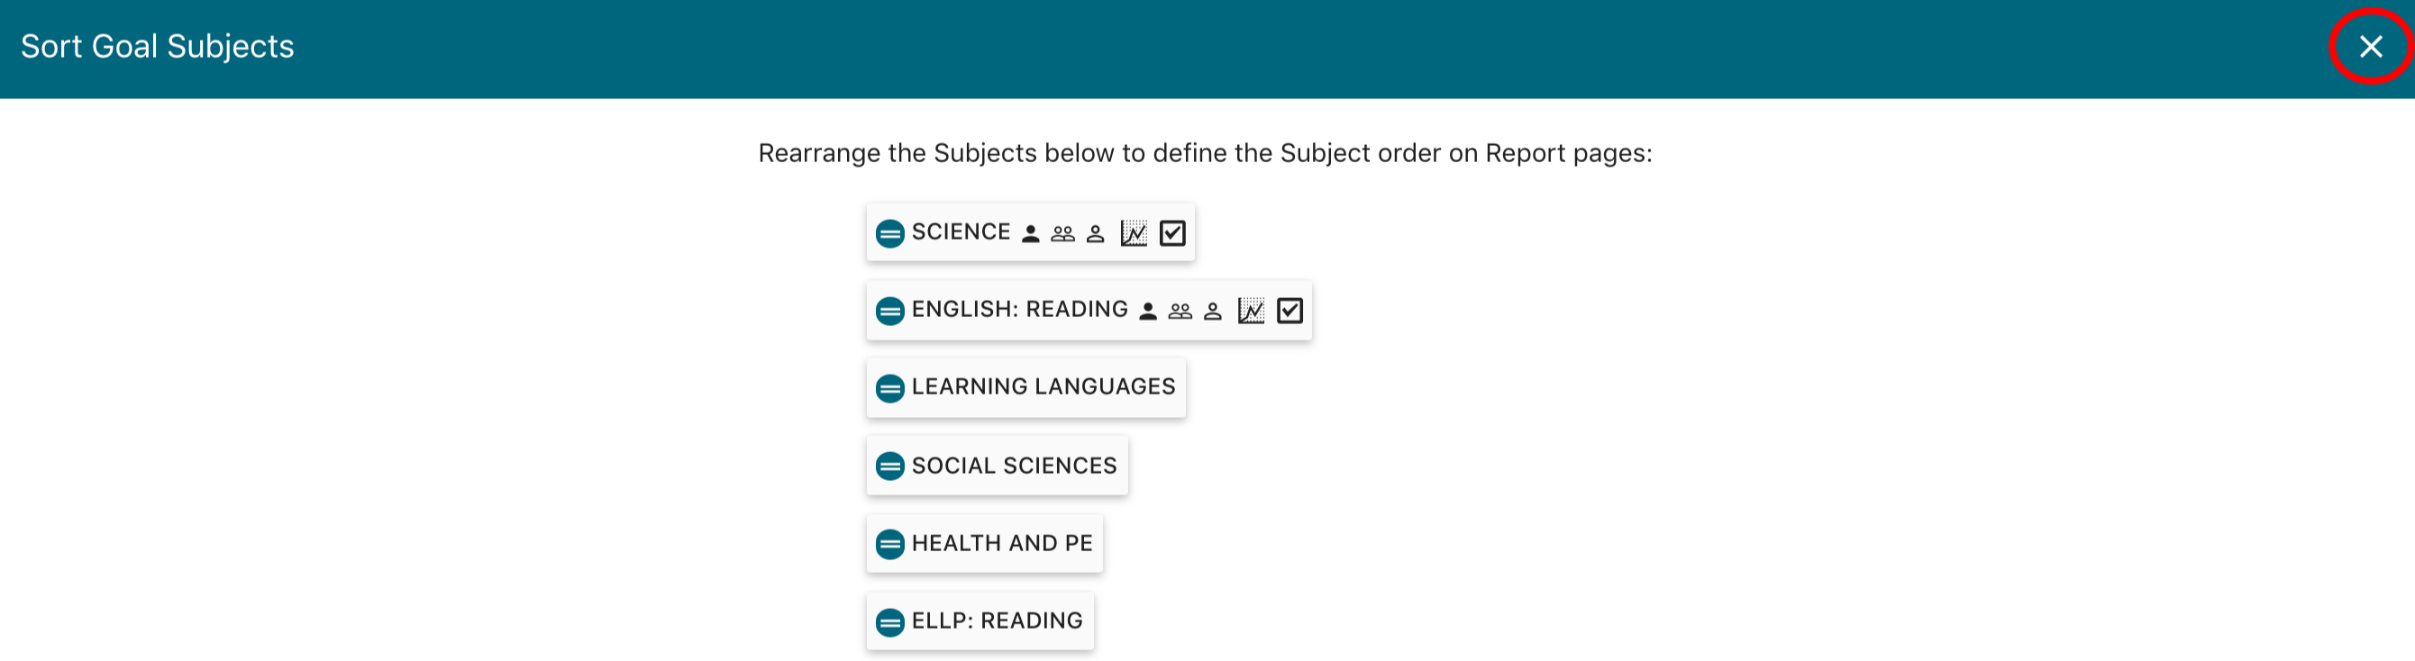Click the chart icon on ENGLISH: READING
The height and width of the screenshot is (661, 2415).
pos(1251,311)
